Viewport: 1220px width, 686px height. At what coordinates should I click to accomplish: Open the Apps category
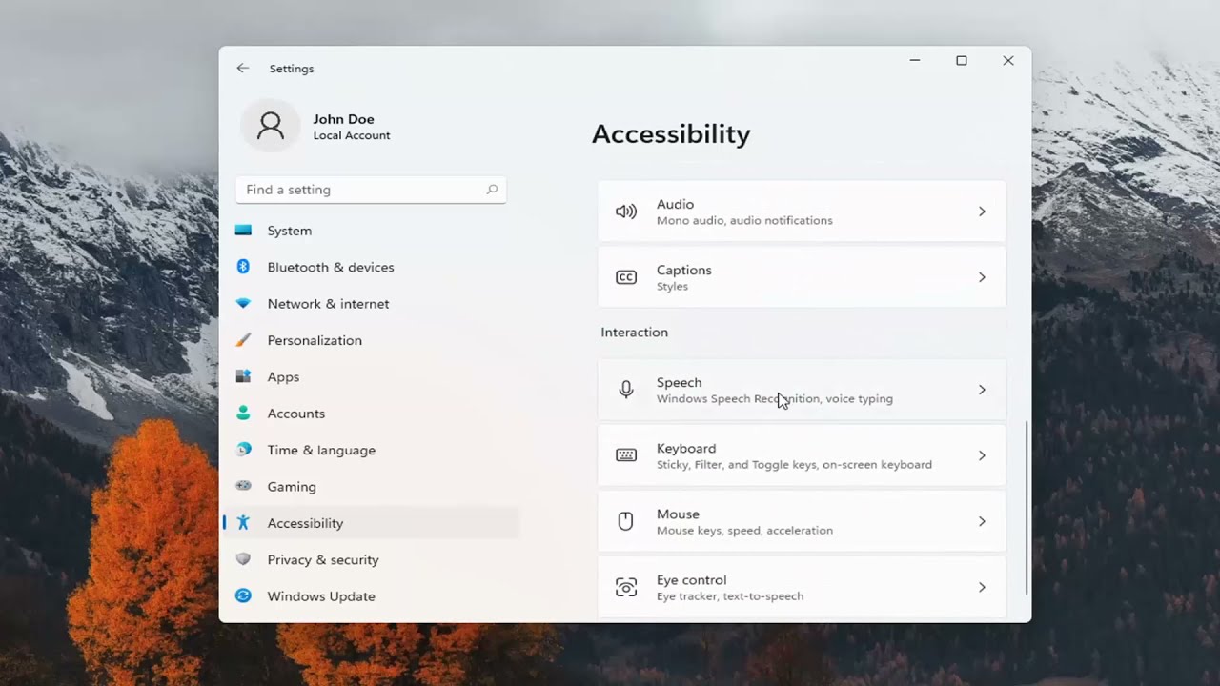tap(371, 376)
